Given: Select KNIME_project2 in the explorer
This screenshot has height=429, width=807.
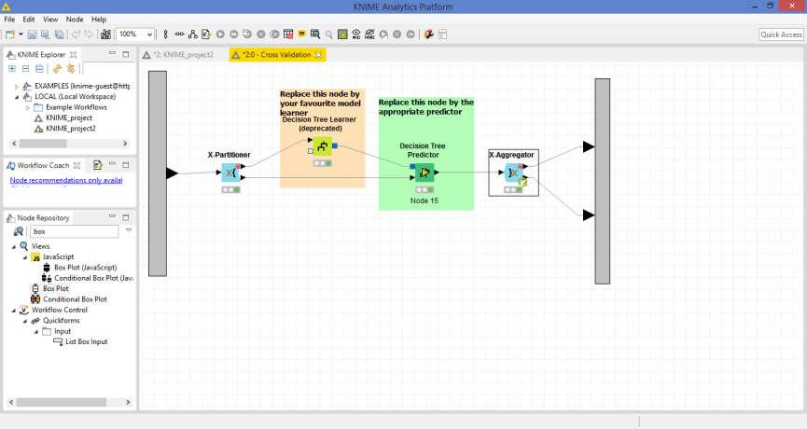Looking at the screenshot, I should coord(71,129).
